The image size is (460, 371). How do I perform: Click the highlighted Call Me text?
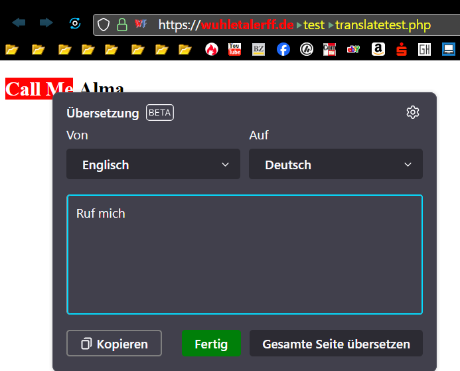pyautogui.click(x=39, y=88)
